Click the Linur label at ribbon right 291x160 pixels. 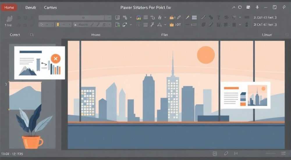pyautogui.click(x=267, y=35)
